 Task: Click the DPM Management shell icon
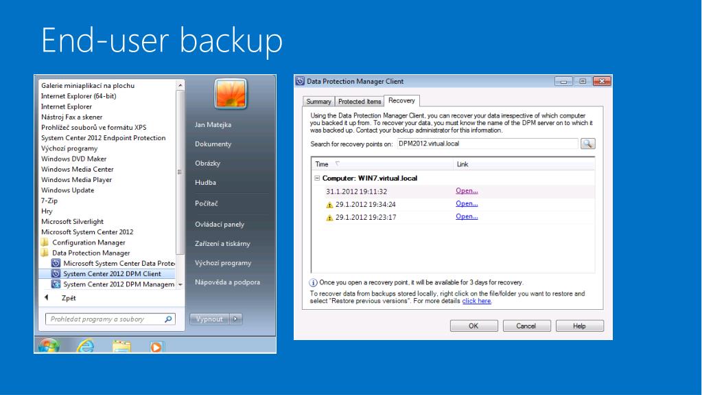click(56, 284)
